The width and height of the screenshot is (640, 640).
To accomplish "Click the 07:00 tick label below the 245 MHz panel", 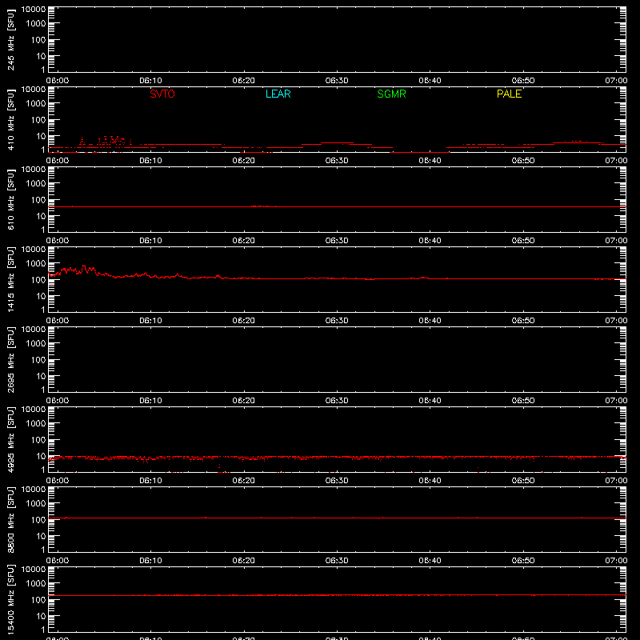I will [616, 81].
